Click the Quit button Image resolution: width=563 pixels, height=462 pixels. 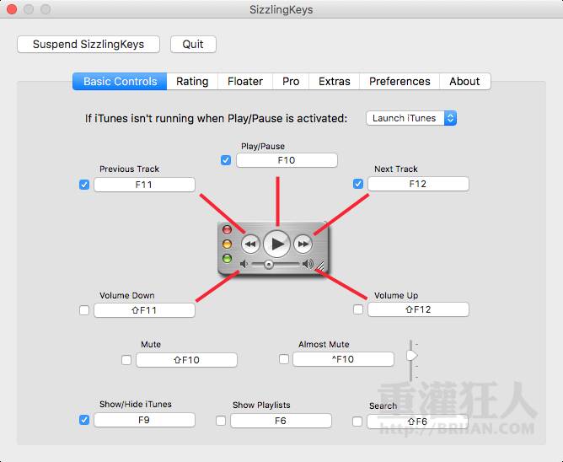tap(193, 44)
